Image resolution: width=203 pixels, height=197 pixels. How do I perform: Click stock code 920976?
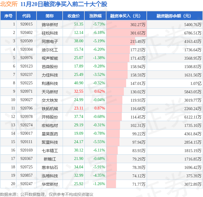point(26,58)
